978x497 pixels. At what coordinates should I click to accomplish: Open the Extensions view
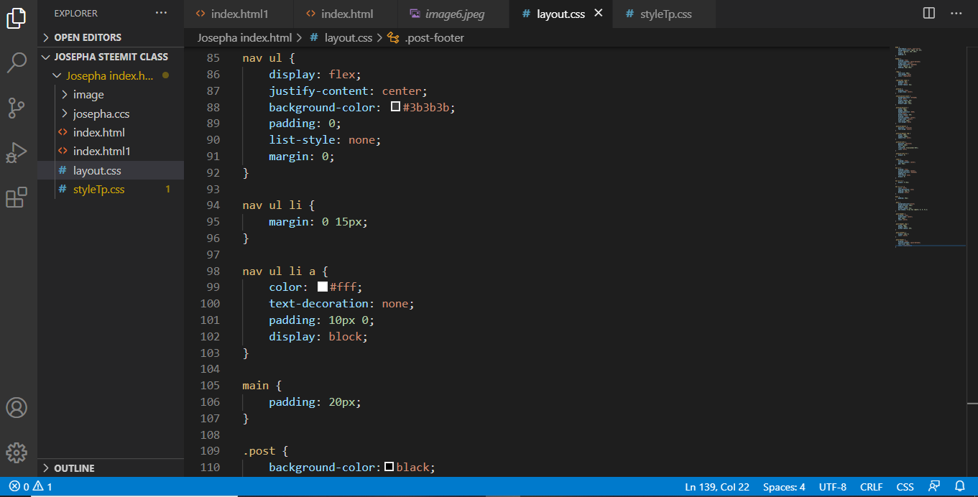pyautogui.click(x=17, y=198)
